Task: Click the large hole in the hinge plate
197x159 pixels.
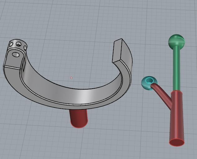Action: (x=16, y=55)
